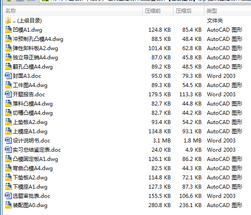251x215 pixels.
Task: Select file name 切槽凸模A4.dwg
Action: (x=33, y=113)
